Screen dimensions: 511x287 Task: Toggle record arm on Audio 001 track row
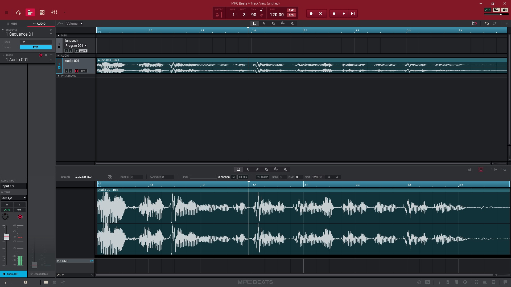(x=77, y=71)
